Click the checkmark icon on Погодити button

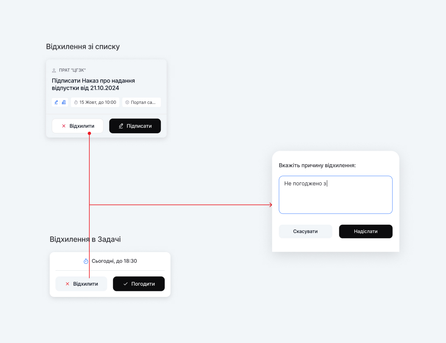click(x=125, y=284)
